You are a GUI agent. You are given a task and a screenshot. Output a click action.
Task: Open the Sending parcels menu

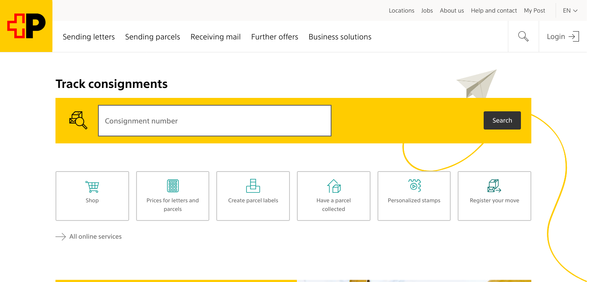coord(153,37)
